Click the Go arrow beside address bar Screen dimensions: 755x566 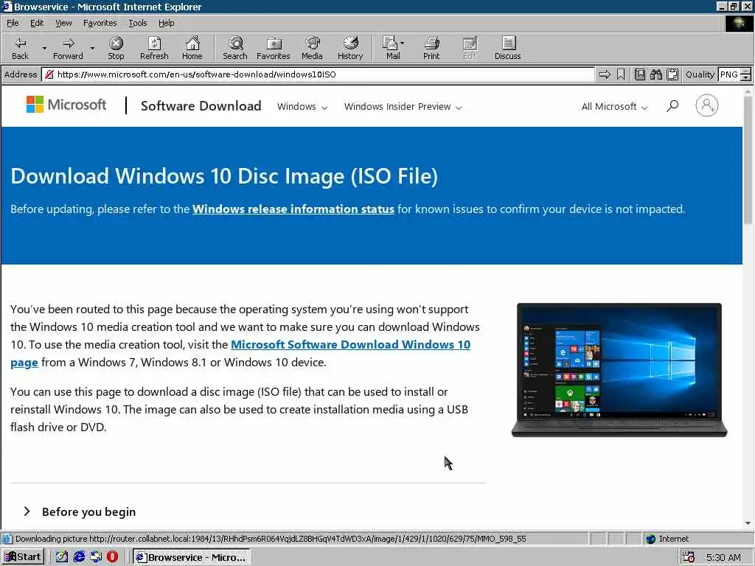coord(605,74)
